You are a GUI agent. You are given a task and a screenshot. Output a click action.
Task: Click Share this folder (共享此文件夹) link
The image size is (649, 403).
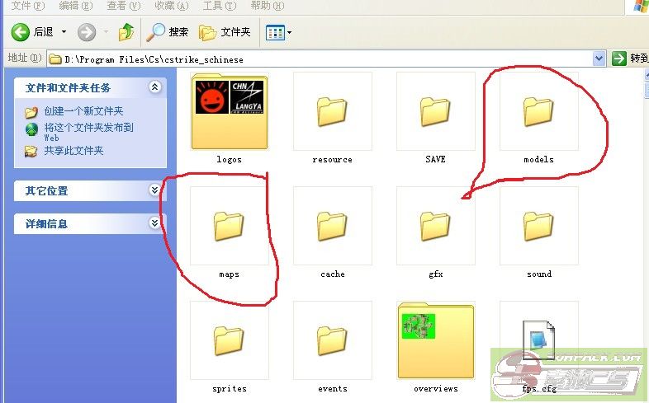pos(73,151)
